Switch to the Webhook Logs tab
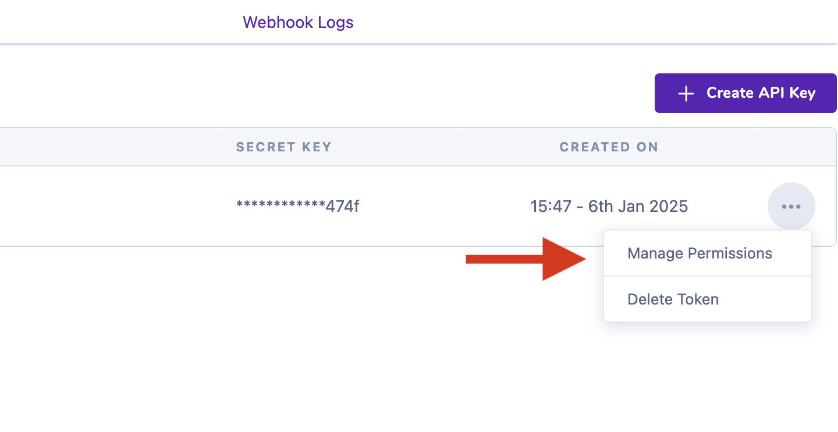The image size is (838, 432). (298, 23)
